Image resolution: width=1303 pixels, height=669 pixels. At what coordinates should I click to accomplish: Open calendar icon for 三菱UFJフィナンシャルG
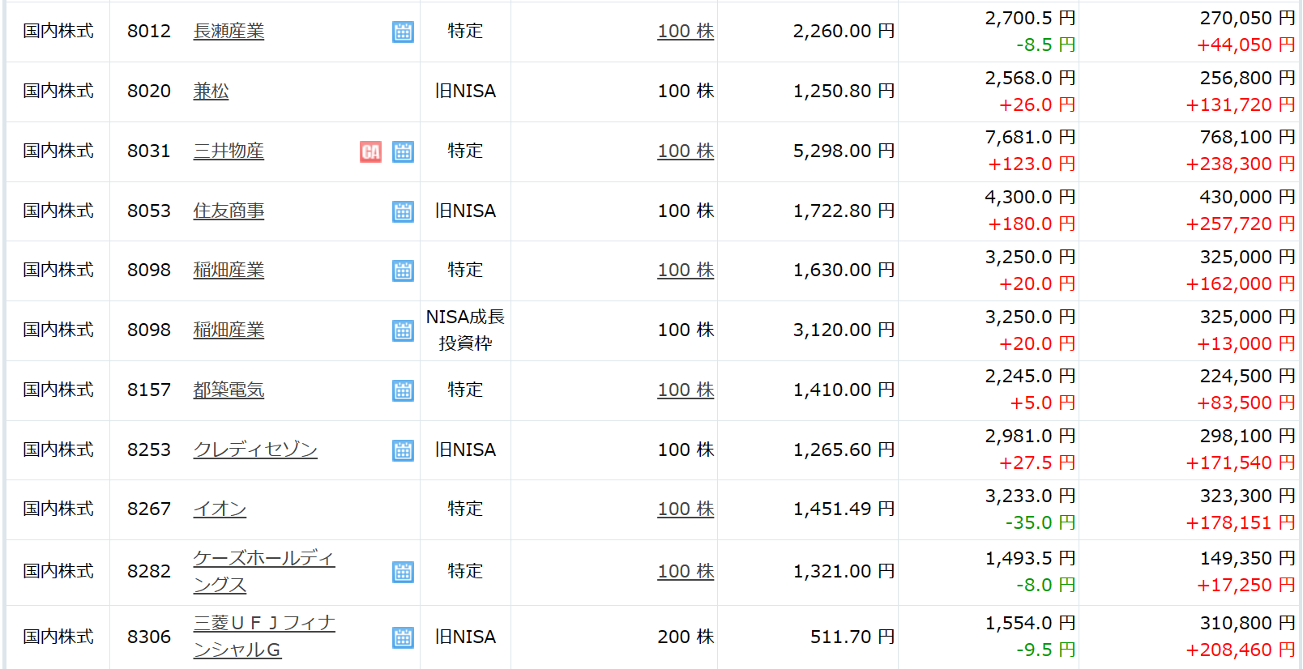[403, 637]
